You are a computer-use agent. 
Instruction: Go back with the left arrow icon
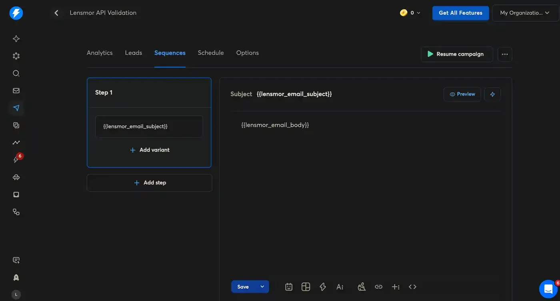click(x=56, y=13)
